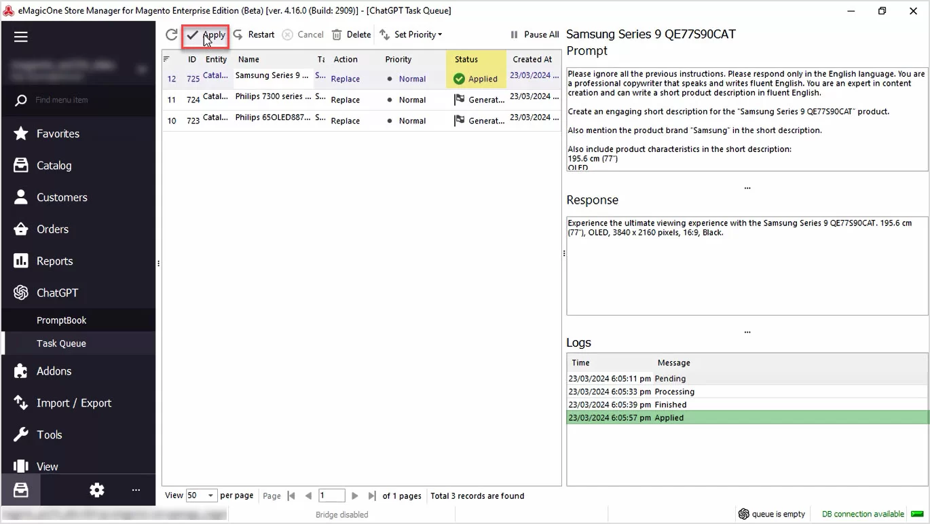
Task: Click the hamburger menu icon
Action: click(x=21, y=37)
